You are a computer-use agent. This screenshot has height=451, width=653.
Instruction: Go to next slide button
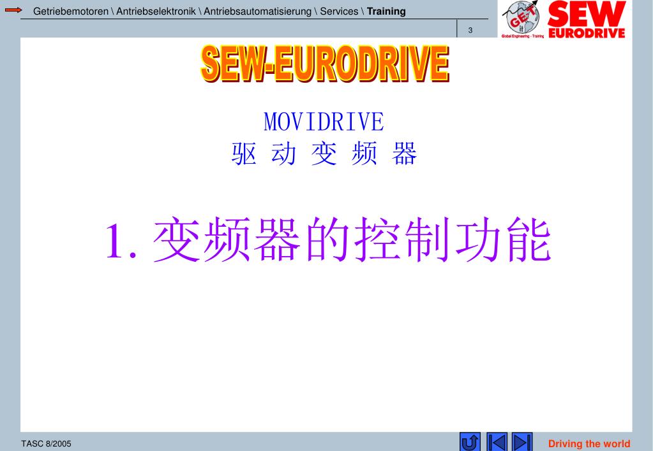click(x=522, y=442)
